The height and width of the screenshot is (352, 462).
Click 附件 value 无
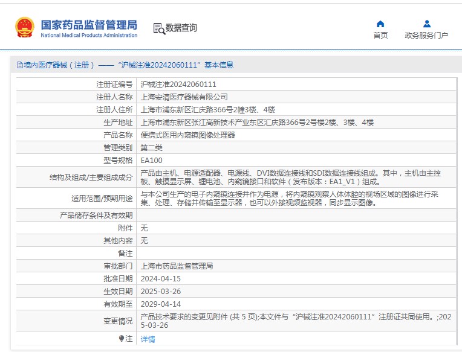(x=144, y=228)
